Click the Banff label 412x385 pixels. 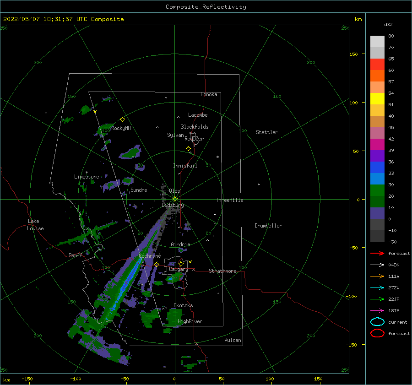pyautogui.click(x=76, y=255)
